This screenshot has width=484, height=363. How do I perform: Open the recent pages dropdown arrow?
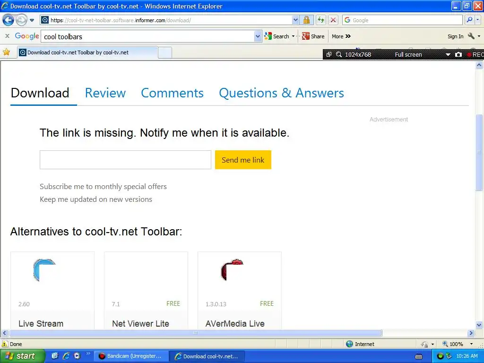pyautogui.click(x=32, y=20)
